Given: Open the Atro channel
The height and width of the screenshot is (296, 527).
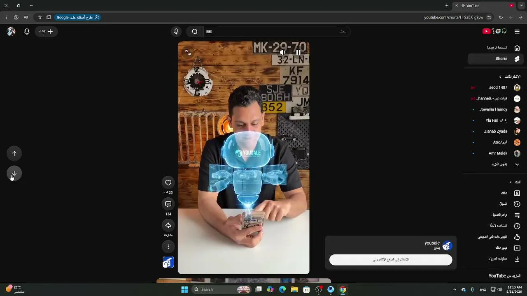Looking at the screenshot, I should point(496,142).
